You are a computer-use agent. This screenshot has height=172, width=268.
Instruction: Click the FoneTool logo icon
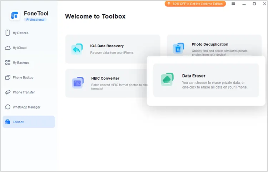pos(15,16)
